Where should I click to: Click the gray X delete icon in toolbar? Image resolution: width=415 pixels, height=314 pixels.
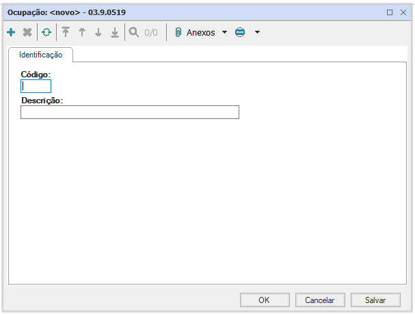click(27, 32)
